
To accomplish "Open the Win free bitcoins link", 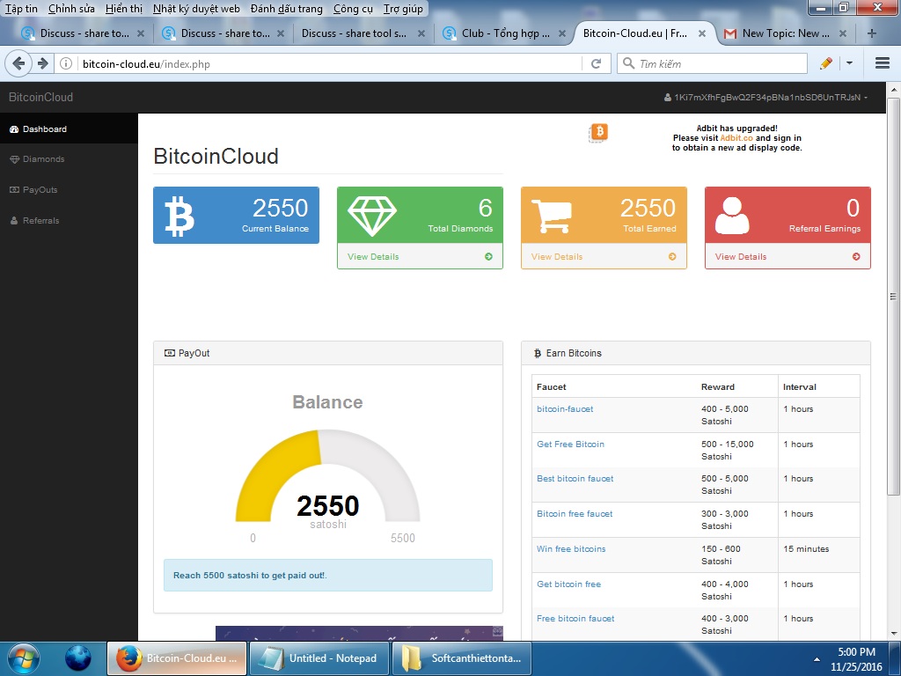I will [x=571, y=549].
